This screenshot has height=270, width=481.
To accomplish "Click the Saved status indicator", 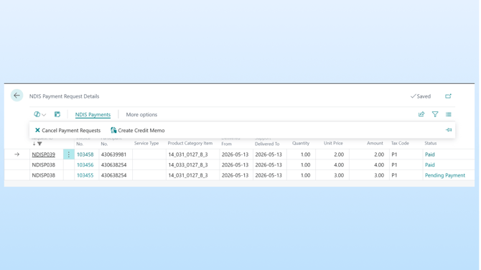I will coord(421,96).
